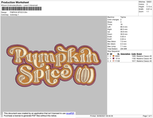This screenshot has height=118, width=153.
Task: Click the Description column header
Action: 125,54
